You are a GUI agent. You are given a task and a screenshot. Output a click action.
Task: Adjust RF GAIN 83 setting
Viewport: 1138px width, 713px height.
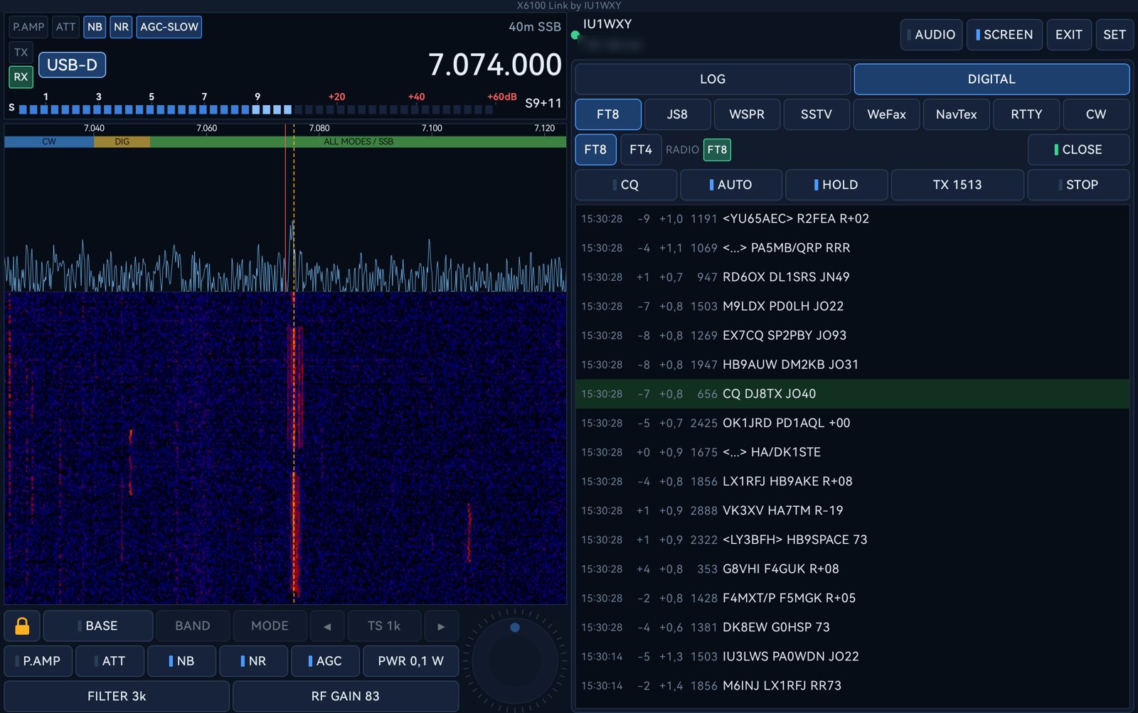point(345,696)
